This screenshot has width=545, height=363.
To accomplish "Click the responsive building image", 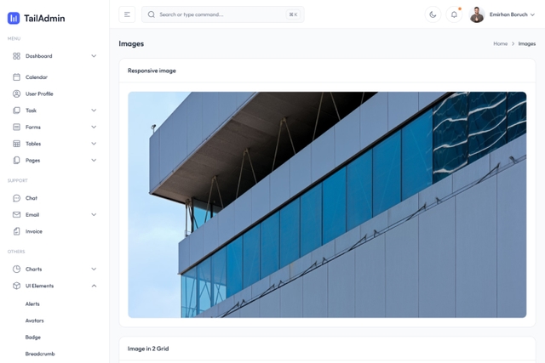I will pyautogui.click(x=327, y=205).
